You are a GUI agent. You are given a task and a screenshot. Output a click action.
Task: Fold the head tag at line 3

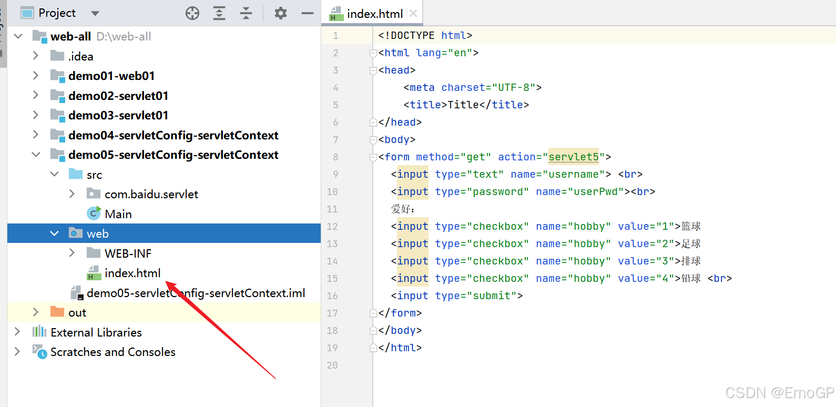pyautogui.click(x=373, y=70)
